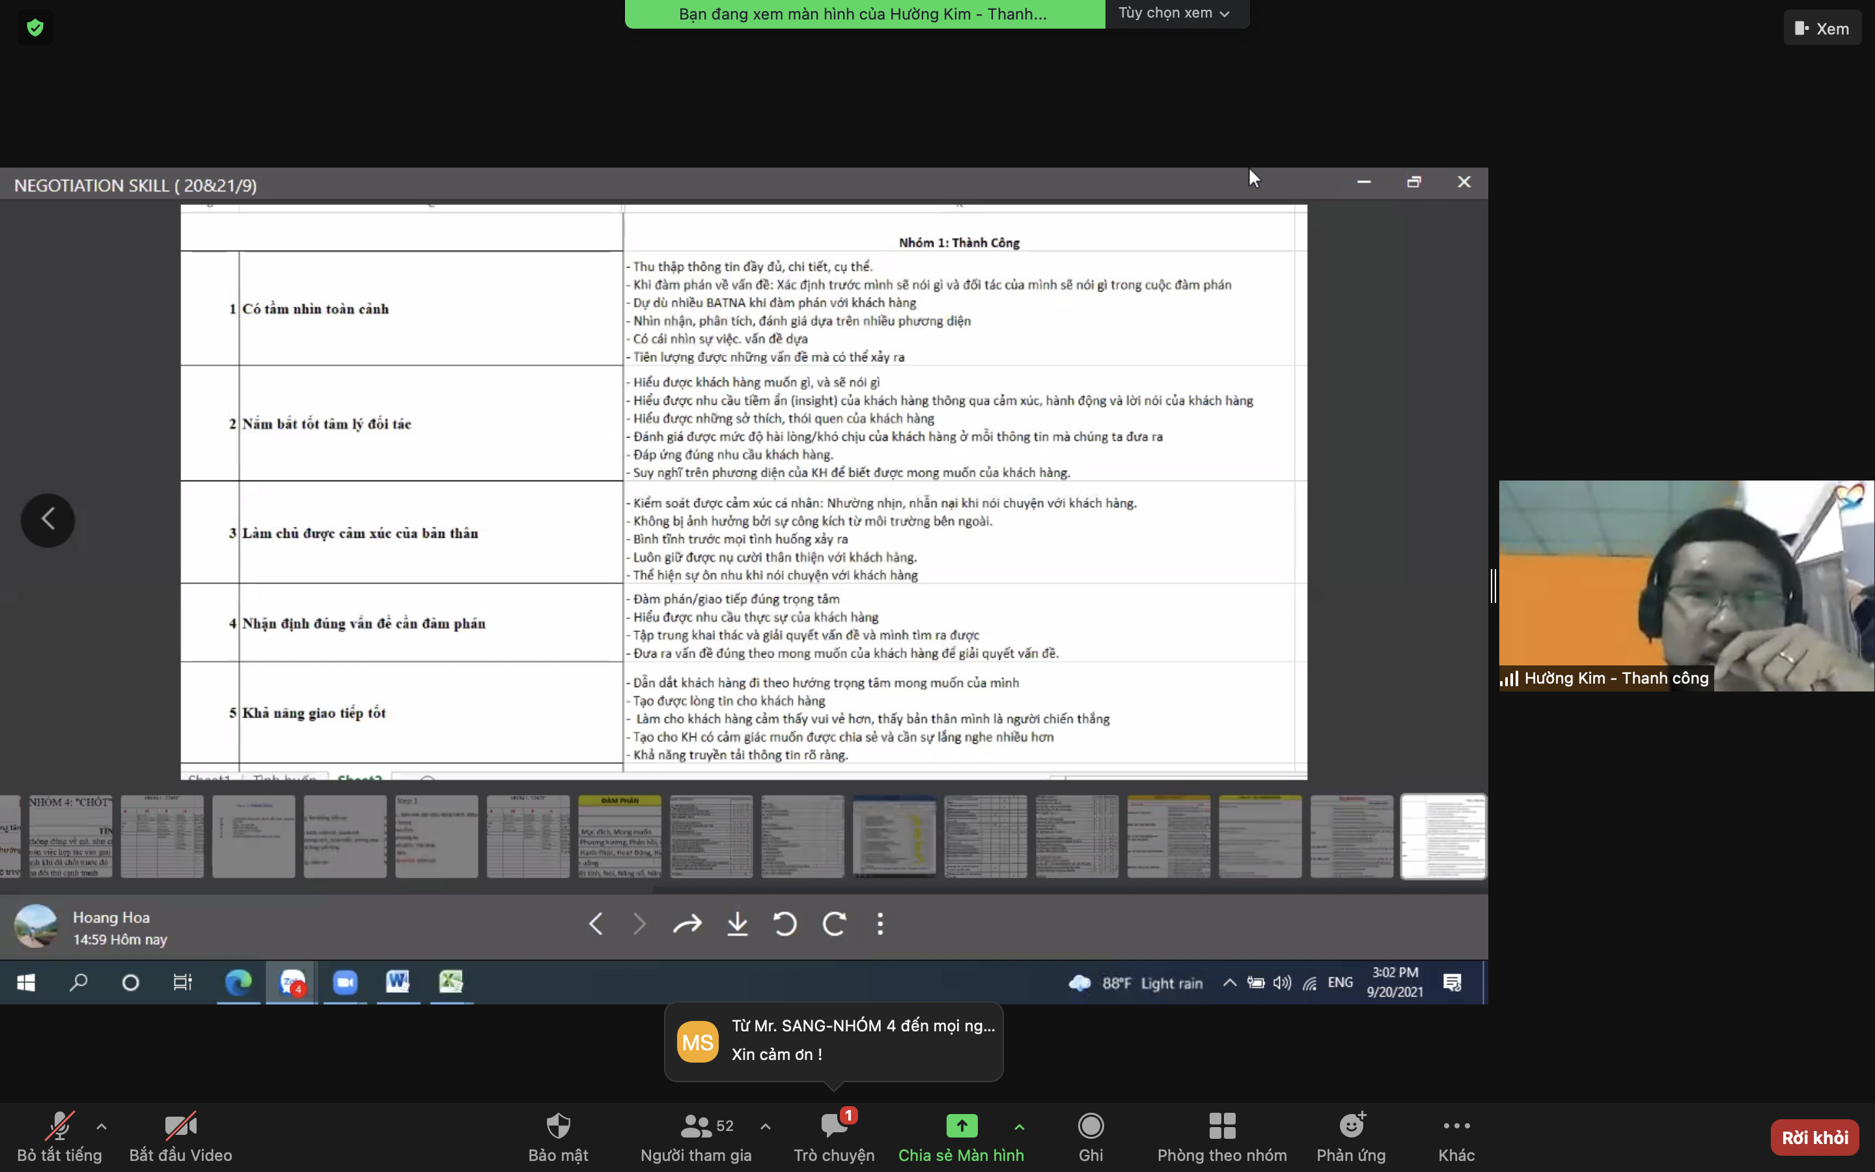Start recording with Ghi button
This screenshot has height=1172, width=1875.
[1090, 1136]
